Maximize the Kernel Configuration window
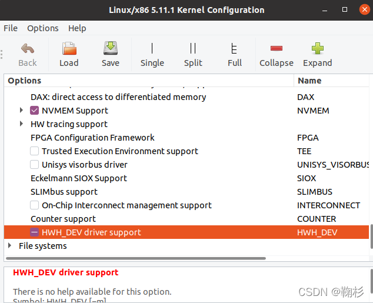Image resolution: width=373 pixels, height=303 pixels. point(344,9)
